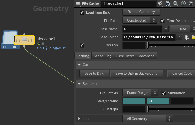This screenshot has width=195, height=125.
Task: Click the Substeps value field
Action: (x=134, y=109)
